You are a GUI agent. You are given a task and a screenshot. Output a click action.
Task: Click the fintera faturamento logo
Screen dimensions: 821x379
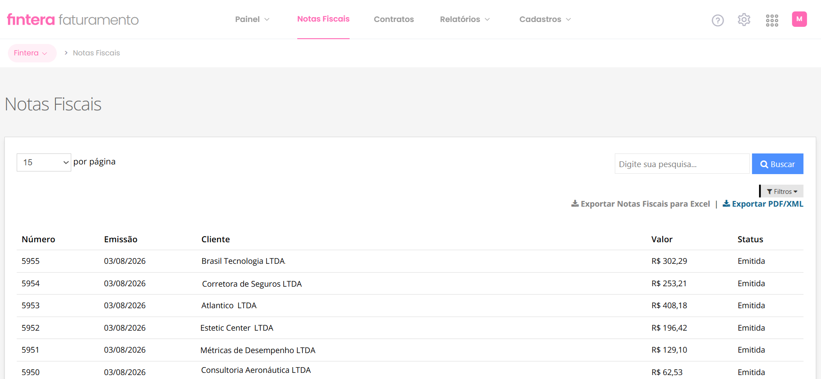(73, 20)
